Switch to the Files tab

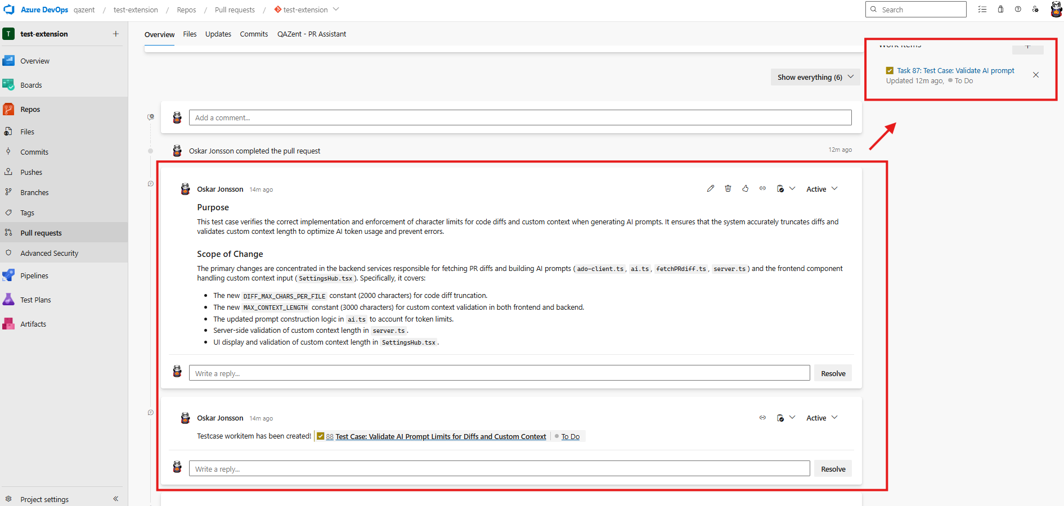190,34
